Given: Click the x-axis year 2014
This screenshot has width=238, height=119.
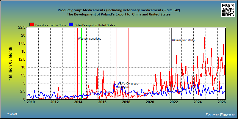Looking at the screenshot, I should click(78, 102).
